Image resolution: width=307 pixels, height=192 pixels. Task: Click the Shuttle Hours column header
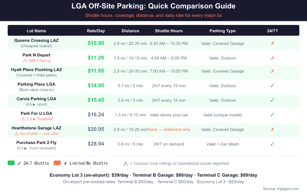pyautogui.click(x=169, y=31)
